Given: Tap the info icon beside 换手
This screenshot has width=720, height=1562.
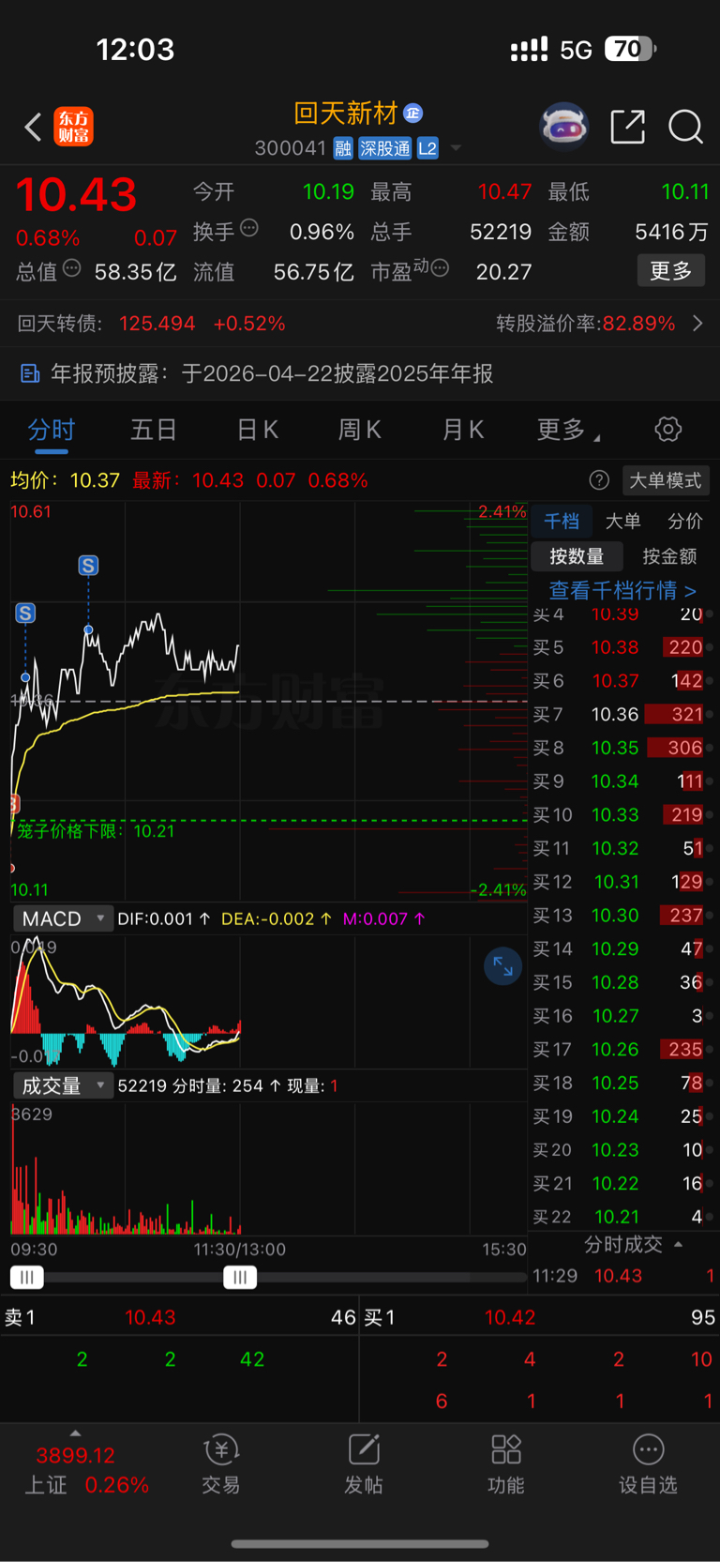Looking at the screenshot, I should (249, 228).
